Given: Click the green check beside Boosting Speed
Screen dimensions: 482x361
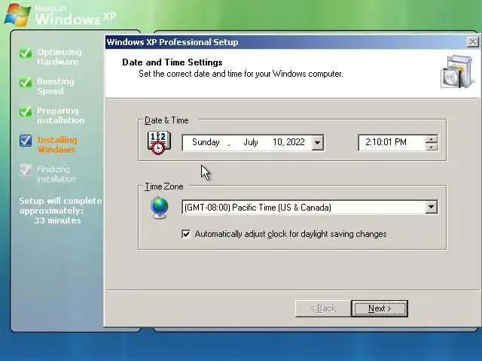Looking at the screenshot, I should (x=26, y=82).
